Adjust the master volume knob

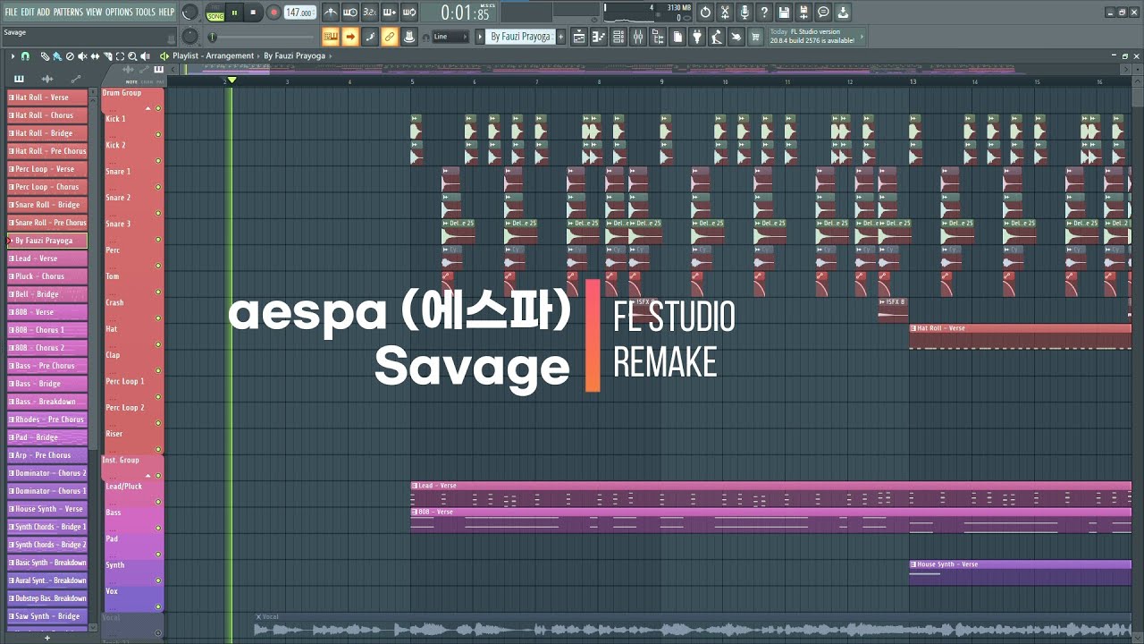(x=189, y=13)
